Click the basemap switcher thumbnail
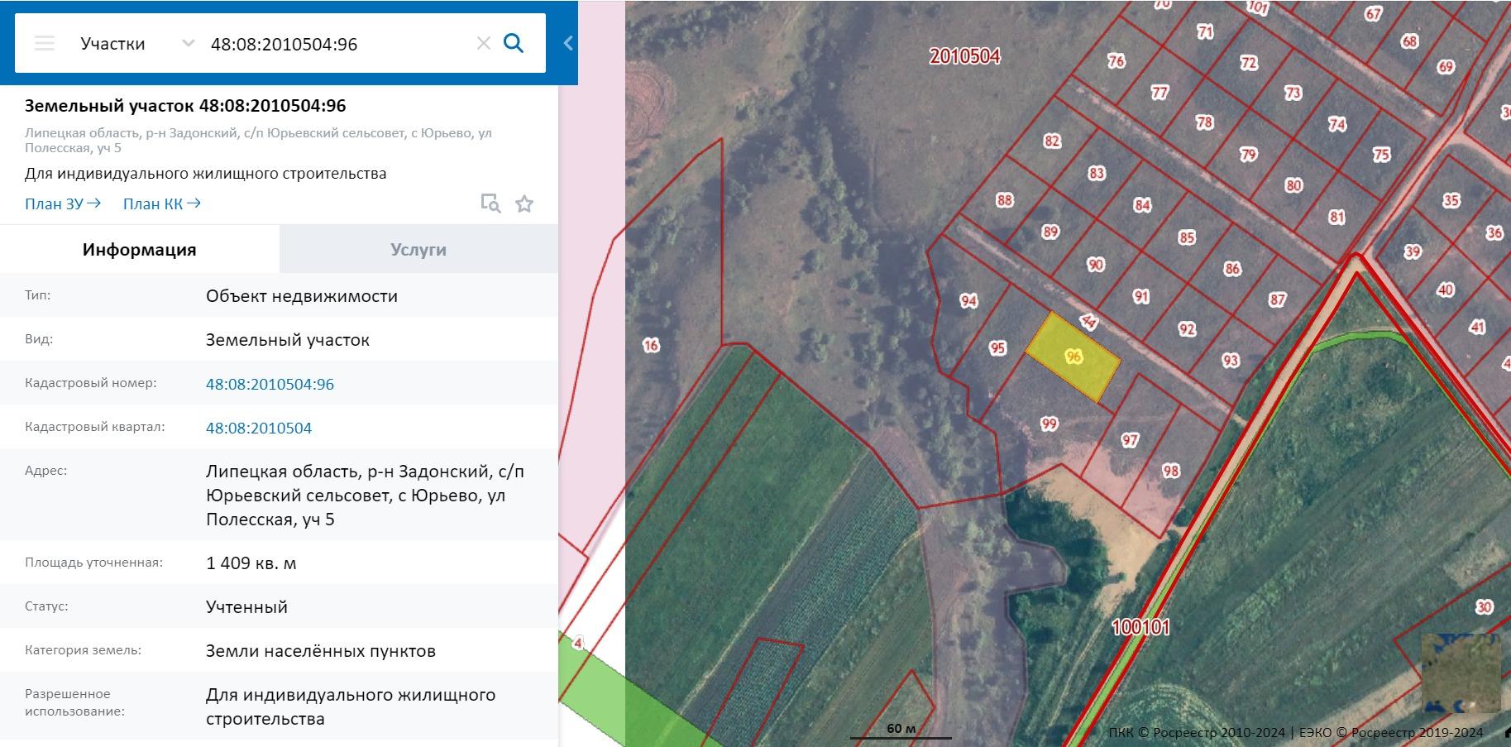1511x747 pixels. (x=1461, y=673)
